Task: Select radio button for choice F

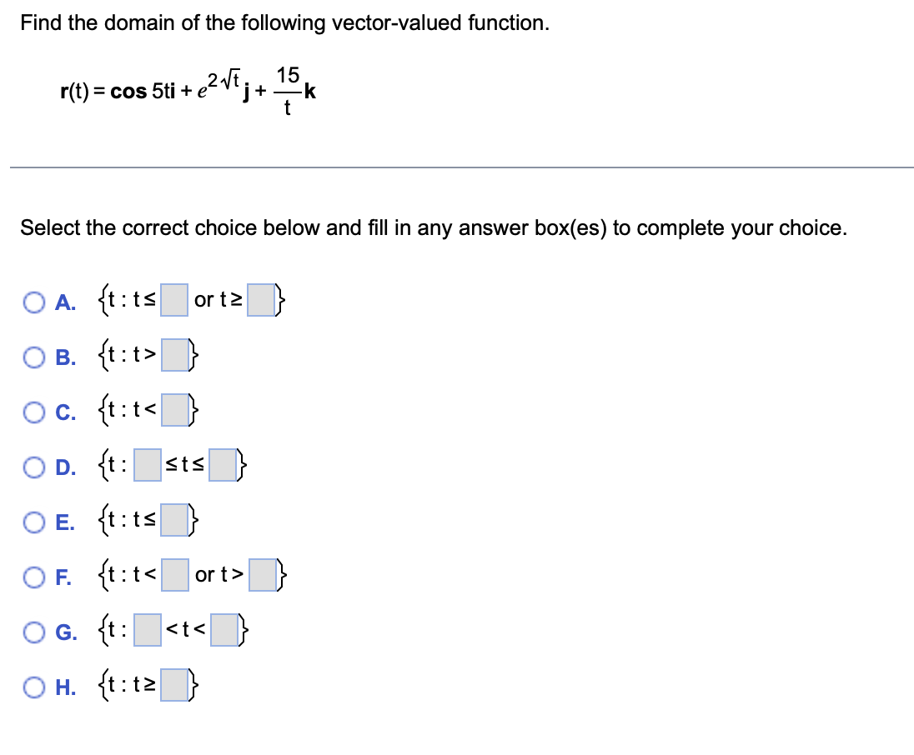Action: (34, 576)
